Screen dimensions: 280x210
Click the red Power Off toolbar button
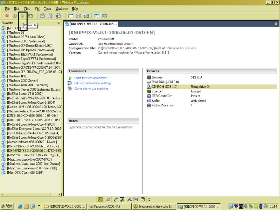coord(7,16)
